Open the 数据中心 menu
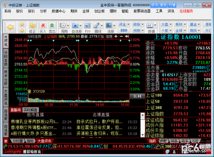The image size is (214, 157). click(58, 11)
